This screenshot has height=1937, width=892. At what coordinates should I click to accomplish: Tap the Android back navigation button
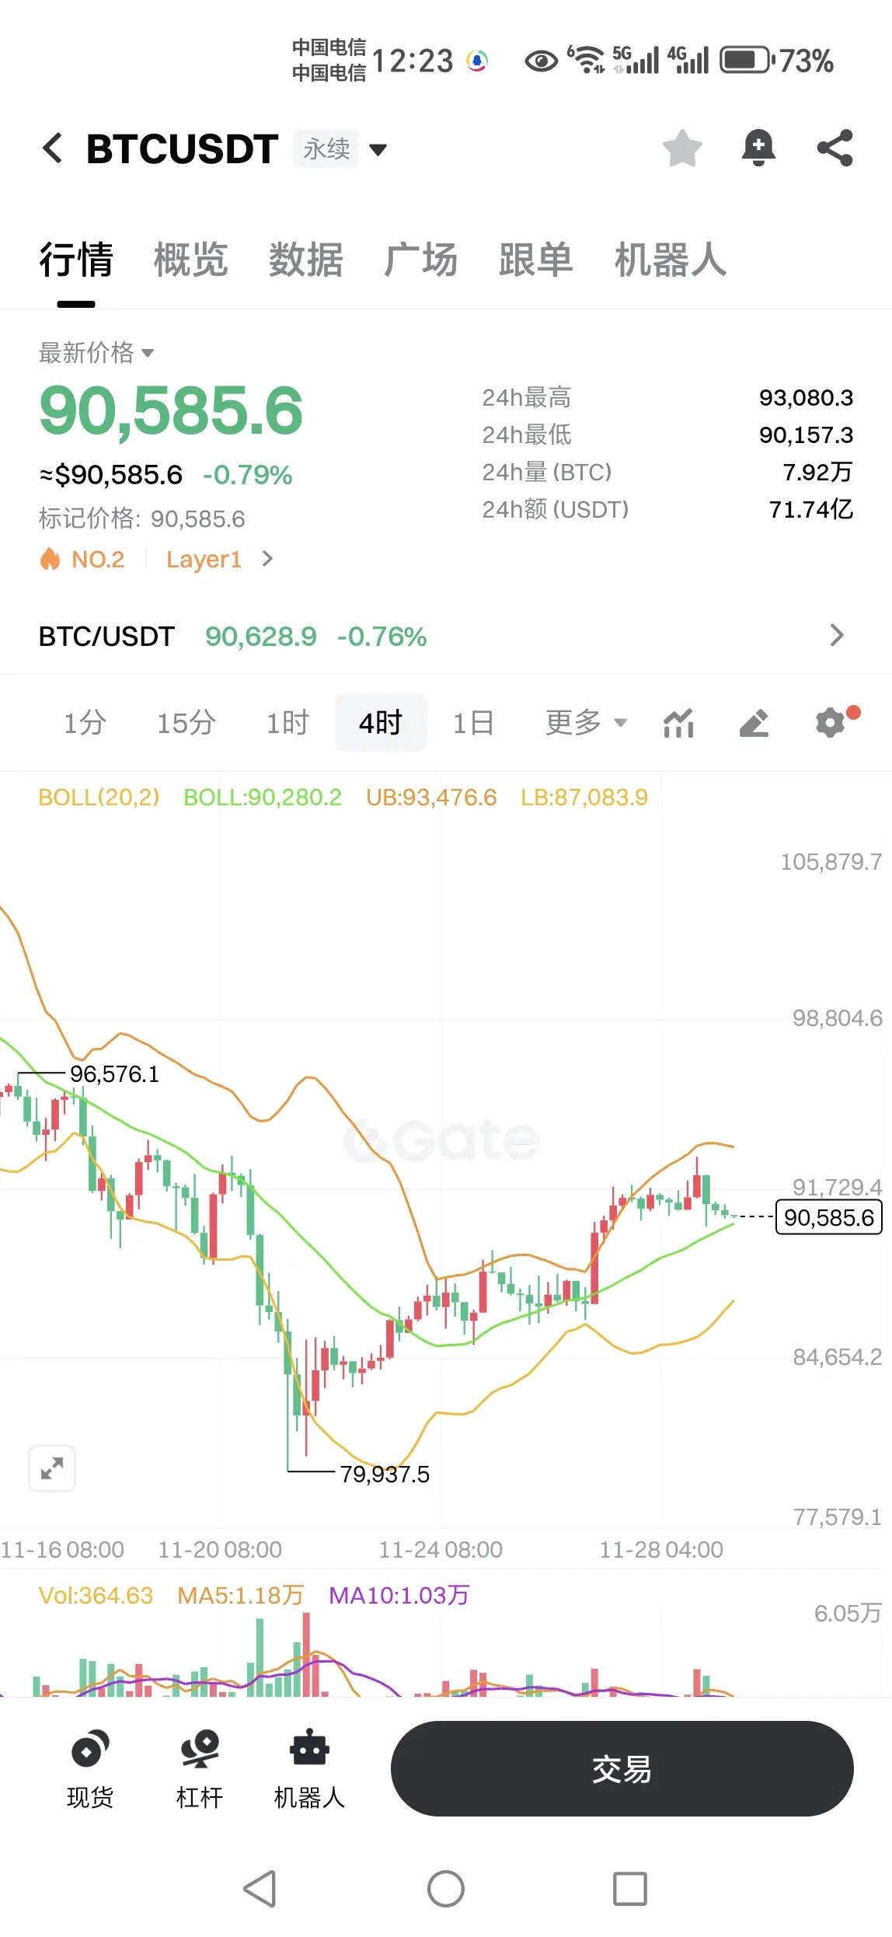pyautogui.click(x=260, y=1889)
